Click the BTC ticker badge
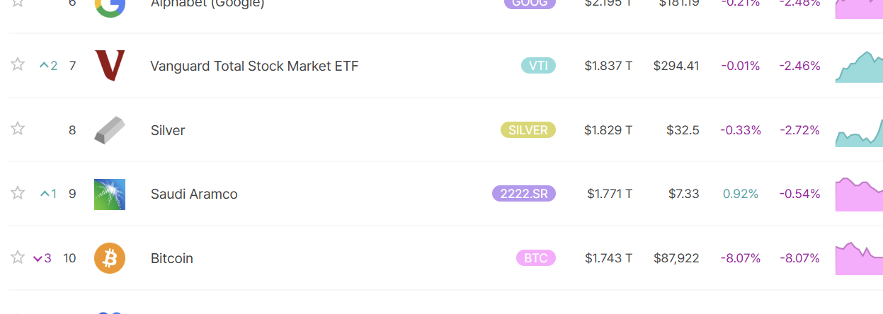Screen dimensions: 883x314 [536, 258]
